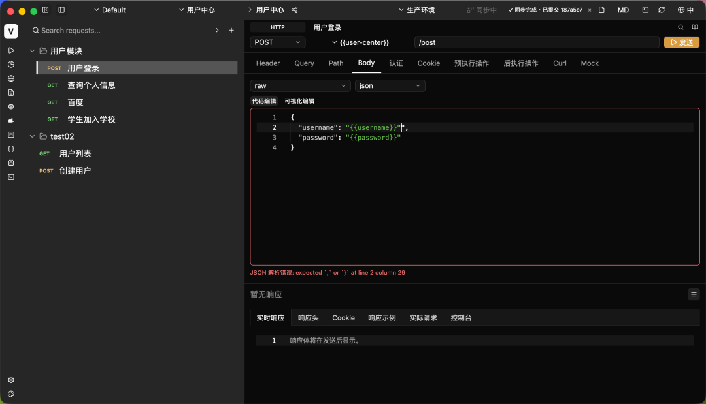The width and height of the screenshot is (706, 404).
Task: Open the 响应头 response tab
Action: pyautogui.click(x=309, y=318)
